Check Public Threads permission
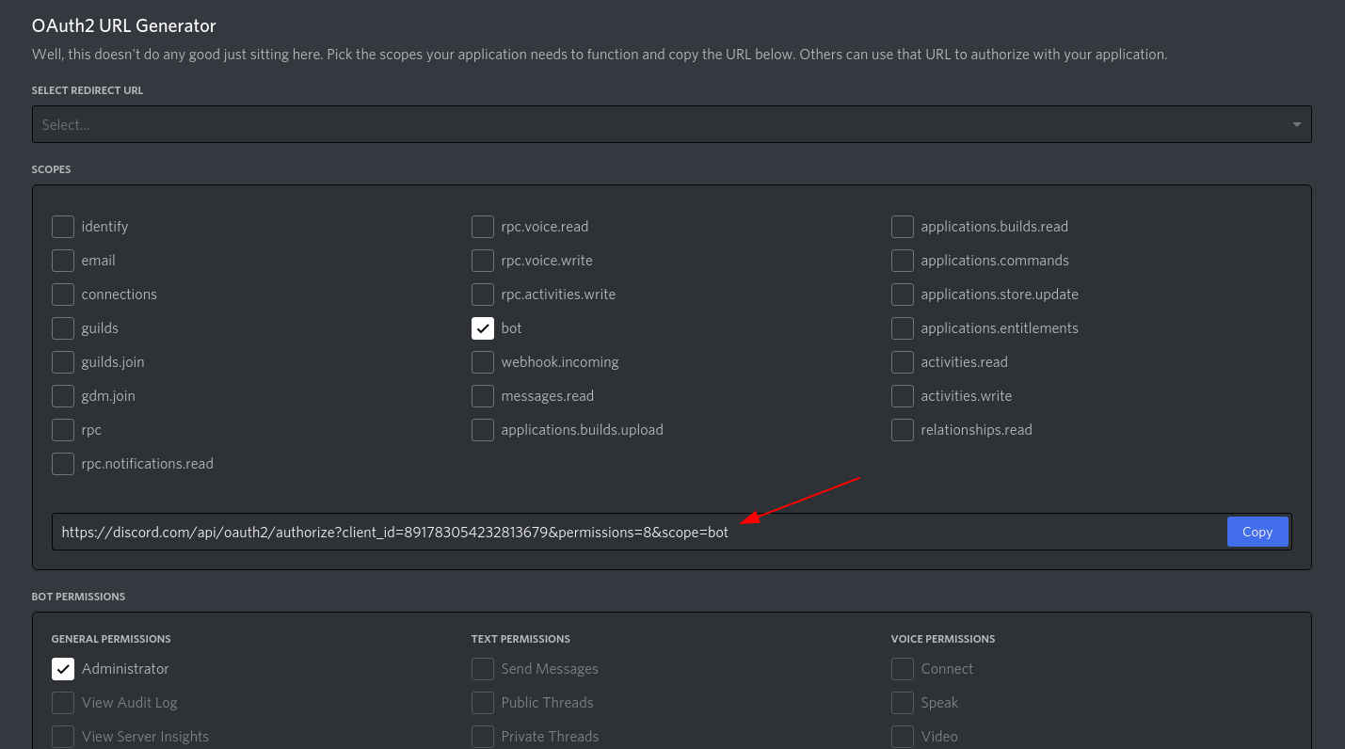Screen dimensions: 1345x749 point(483,703)
